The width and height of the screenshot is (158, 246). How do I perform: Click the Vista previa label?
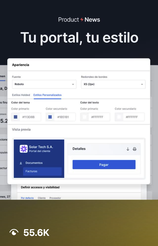coord(21,130)
